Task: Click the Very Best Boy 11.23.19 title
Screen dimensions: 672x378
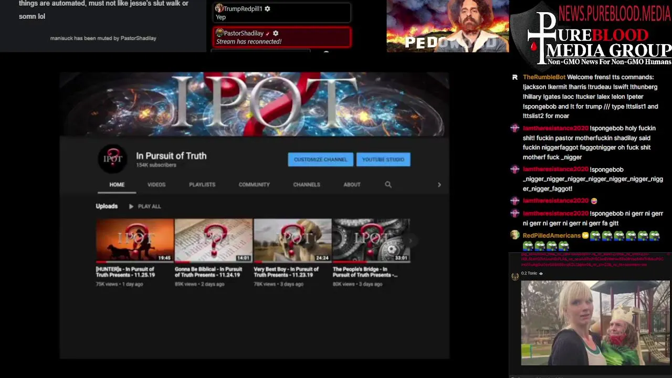Action: point(287,272)
